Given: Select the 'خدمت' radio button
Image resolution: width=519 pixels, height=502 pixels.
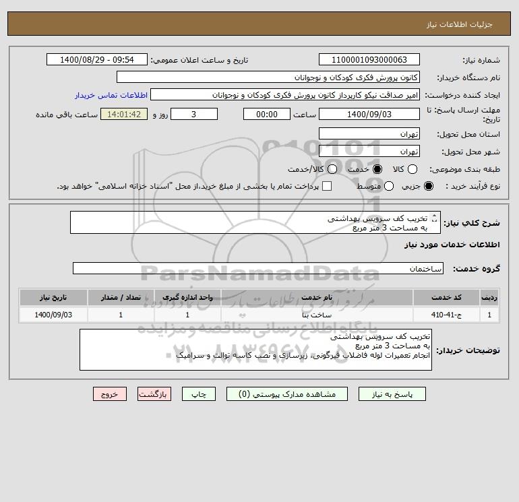Looking at the screenshot, I should [377, 169].
